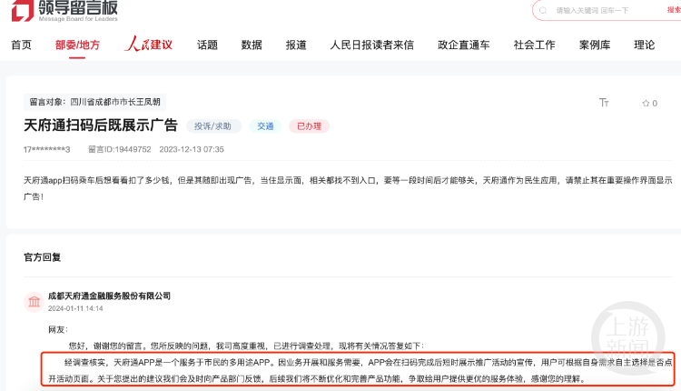Open the 社会工作 navigation item
Screen dimensions: 681x391
(x=534, y=45)
